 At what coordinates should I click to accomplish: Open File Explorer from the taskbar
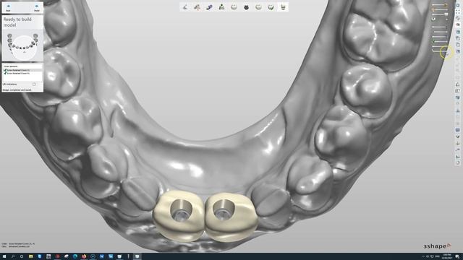(30, 256)
